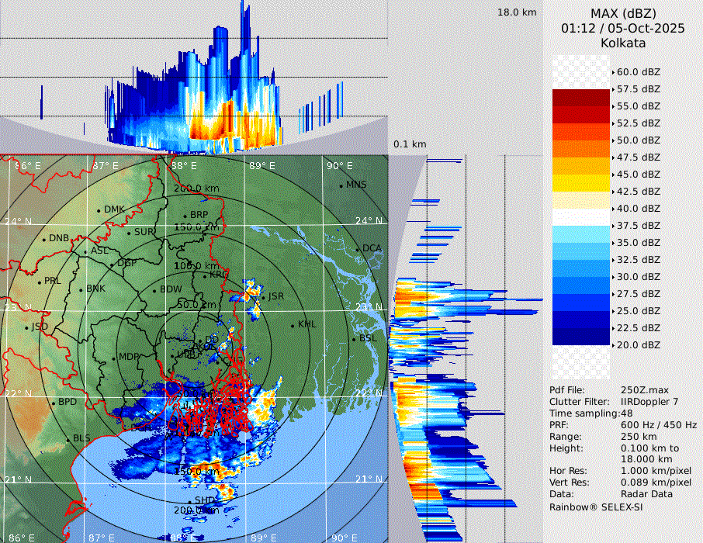
Task: Click the PRL station marker
Action: (x=39, y=281)
